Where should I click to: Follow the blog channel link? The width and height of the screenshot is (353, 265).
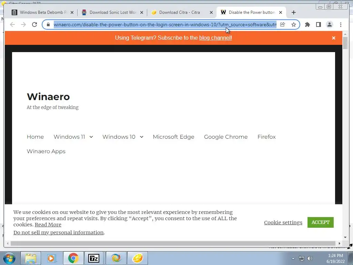215,38
